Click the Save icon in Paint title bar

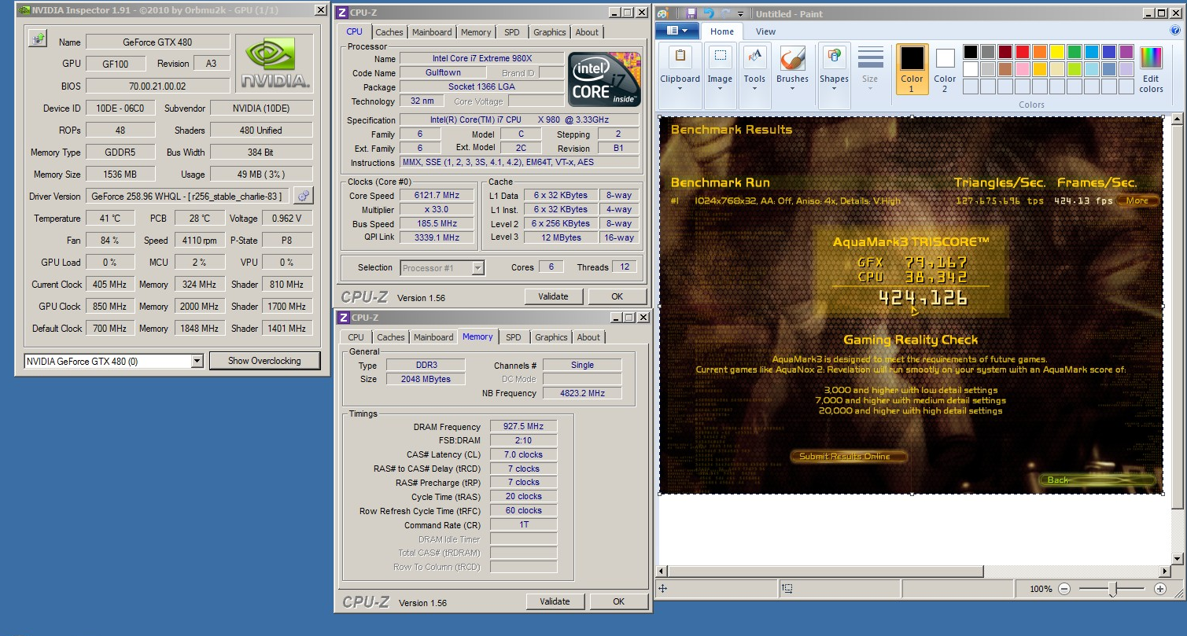pyautogui.click(x=691, y=13)
